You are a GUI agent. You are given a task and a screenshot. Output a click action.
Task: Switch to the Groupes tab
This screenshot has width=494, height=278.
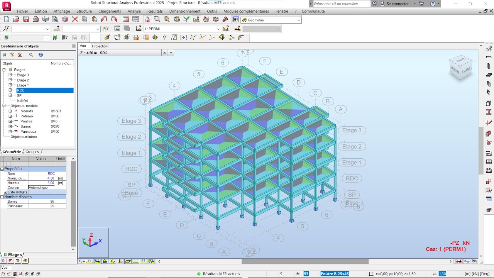32,152
